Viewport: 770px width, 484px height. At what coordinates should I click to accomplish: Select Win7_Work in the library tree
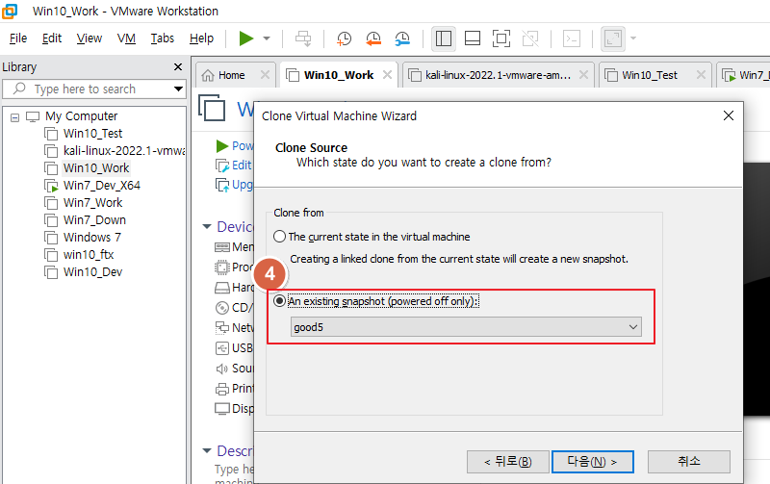click(92, 203)
